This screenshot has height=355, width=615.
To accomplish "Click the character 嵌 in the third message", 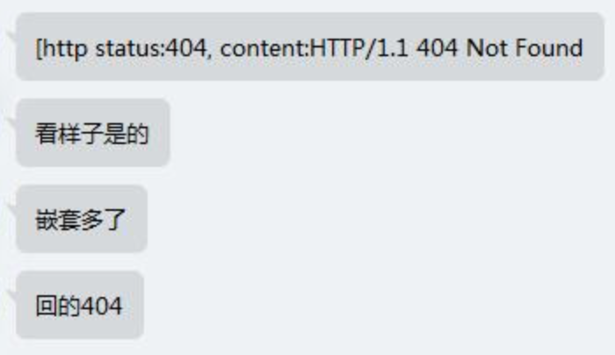I will [47, 220].
